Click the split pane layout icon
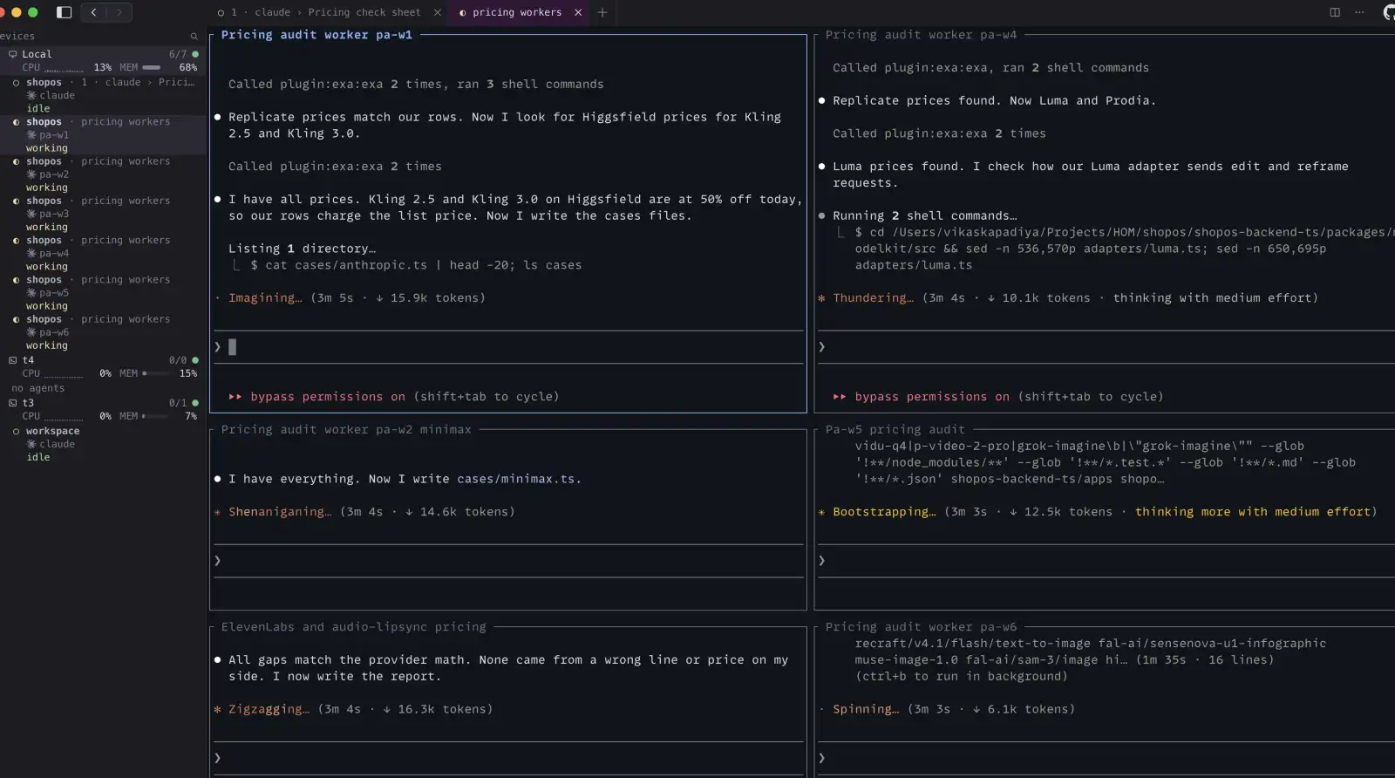The height and width of the screenshot is (778, 1395). [x=1335, y=12]
